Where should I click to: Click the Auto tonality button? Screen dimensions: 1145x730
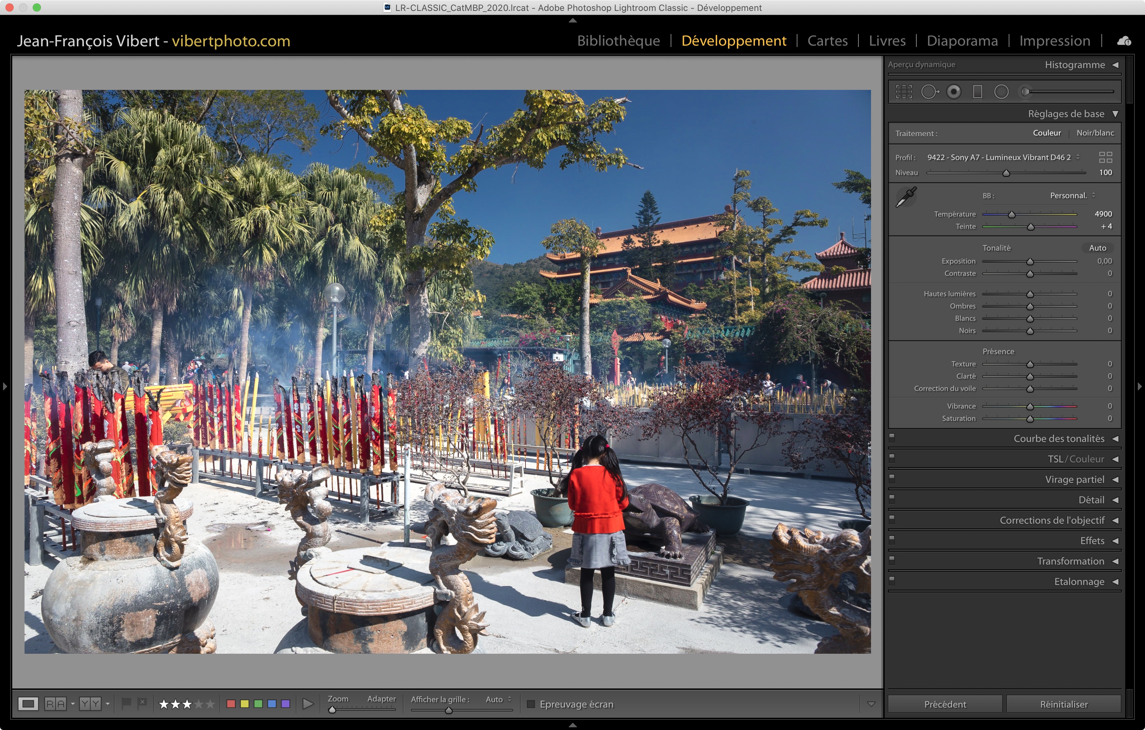tap(1097, 248)
